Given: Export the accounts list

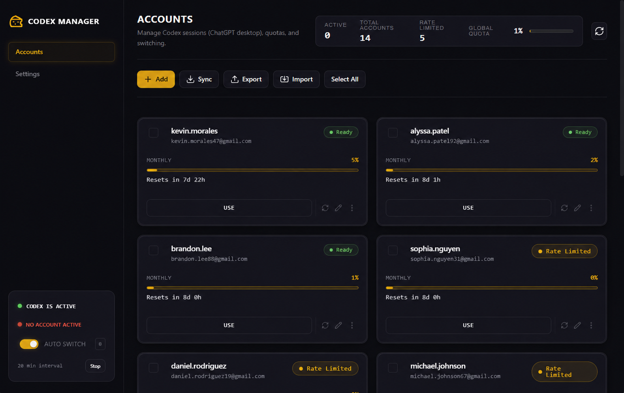Looking at the screenshot, I should point(246,79).
